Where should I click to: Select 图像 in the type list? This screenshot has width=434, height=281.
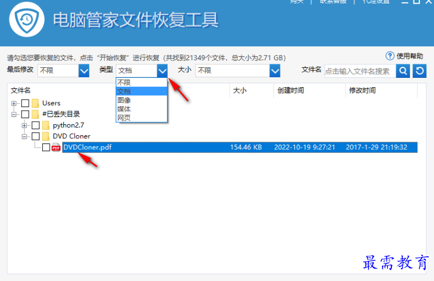[141, 100]
